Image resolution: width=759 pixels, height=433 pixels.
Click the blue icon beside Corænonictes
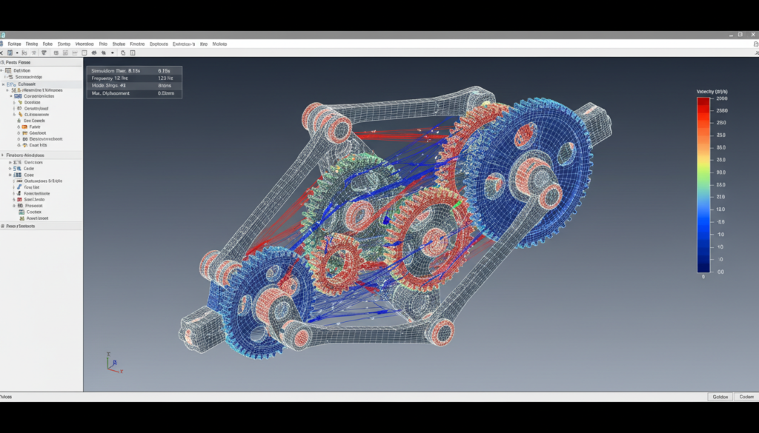pyautogui.click(x=18, y=96)
